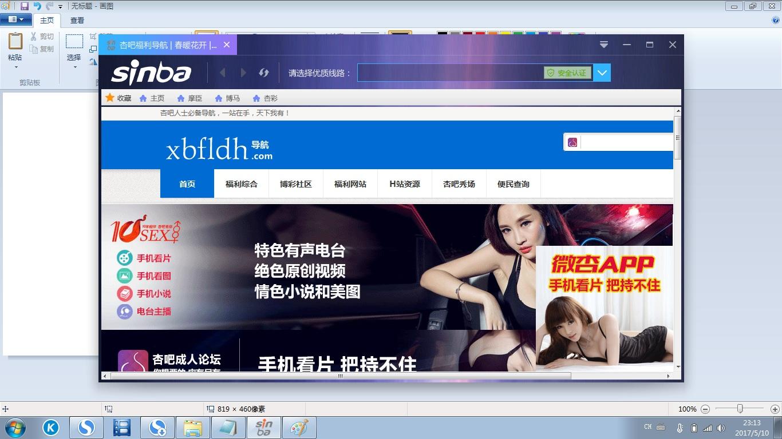Viewport: 782px width, 439px height.
Task: Click the 819 × 460像素 size readout
Action: click(x=241, y=409)
